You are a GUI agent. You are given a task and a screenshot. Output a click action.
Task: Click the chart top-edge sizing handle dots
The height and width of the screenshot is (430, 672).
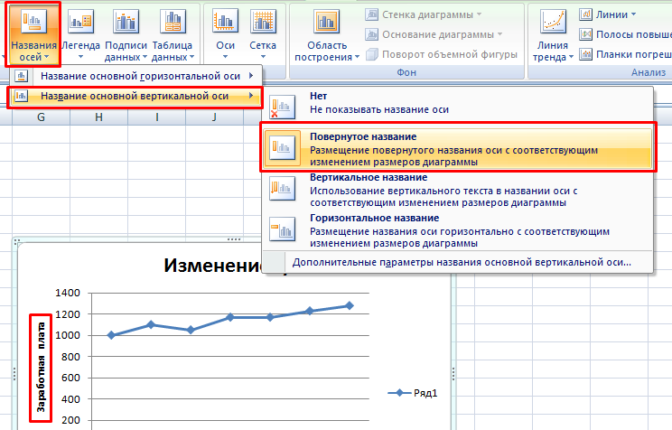(234, 239)
